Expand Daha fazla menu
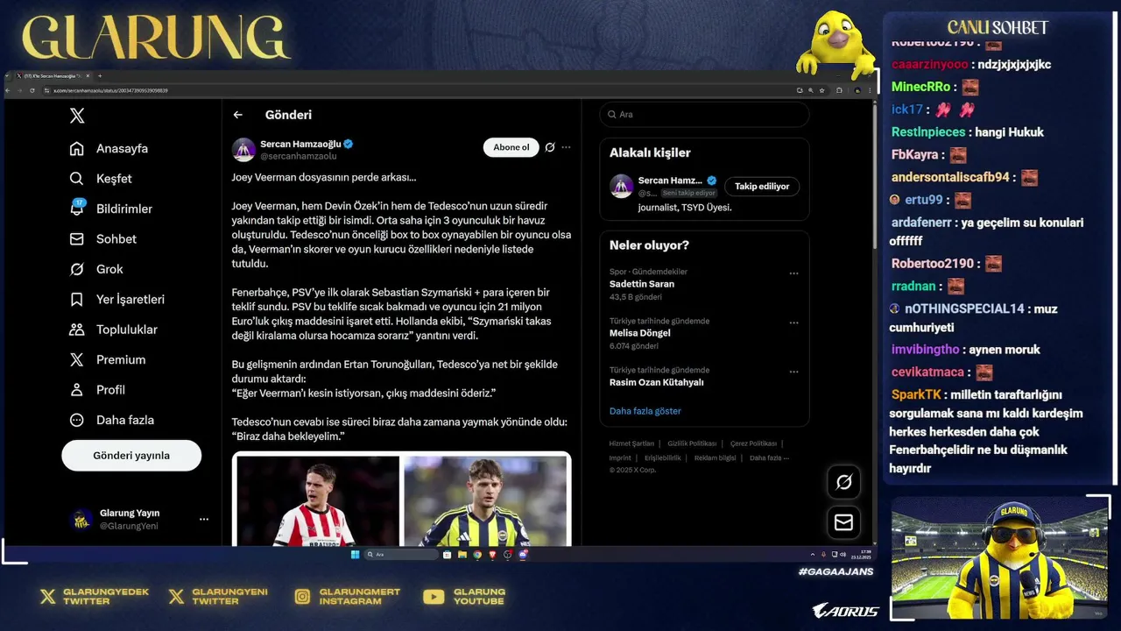The image size is (1121, 631). pos(112,420)
